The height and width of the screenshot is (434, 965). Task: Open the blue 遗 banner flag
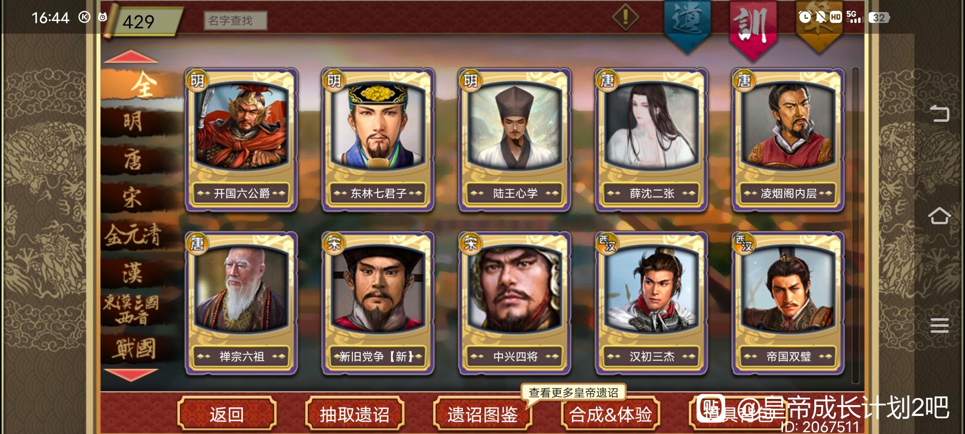click(687, 24)
